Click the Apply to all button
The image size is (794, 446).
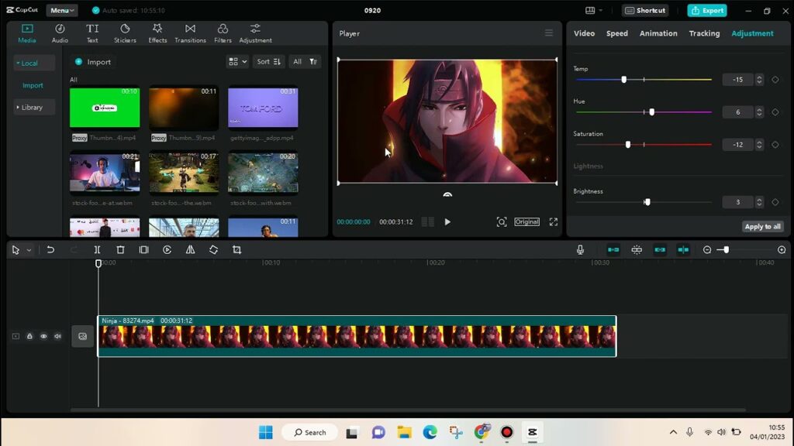coord(762,226)
